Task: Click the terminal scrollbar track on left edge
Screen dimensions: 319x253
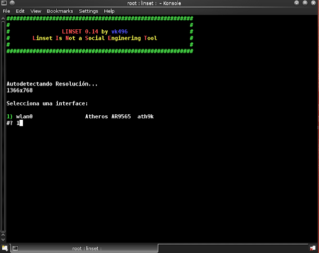Action: pos(4,124)
